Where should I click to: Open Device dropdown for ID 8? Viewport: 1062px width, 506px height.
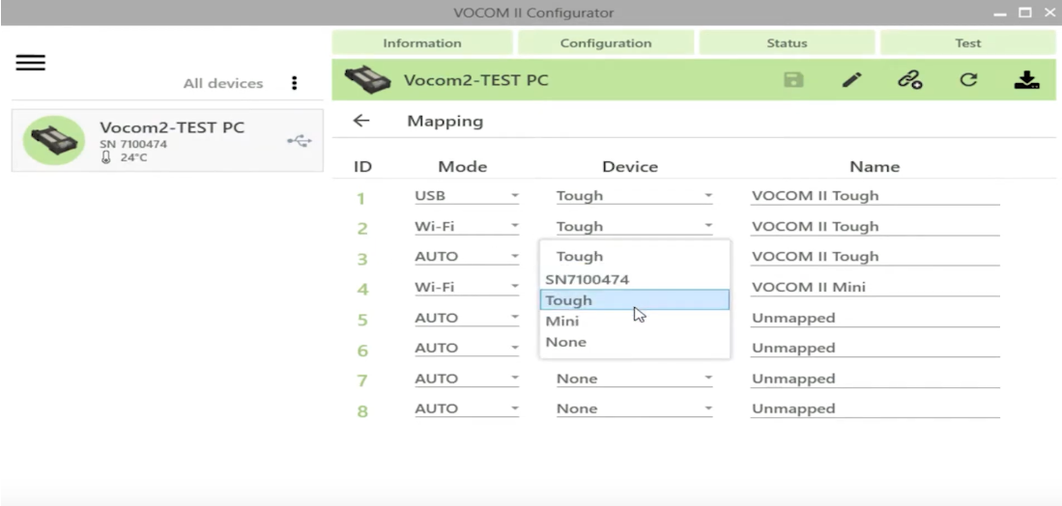(x=634, y=408)
